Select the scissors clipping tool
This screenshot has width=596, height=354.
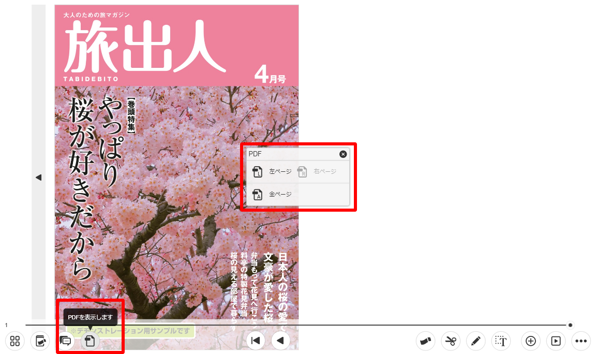(451, 341)
